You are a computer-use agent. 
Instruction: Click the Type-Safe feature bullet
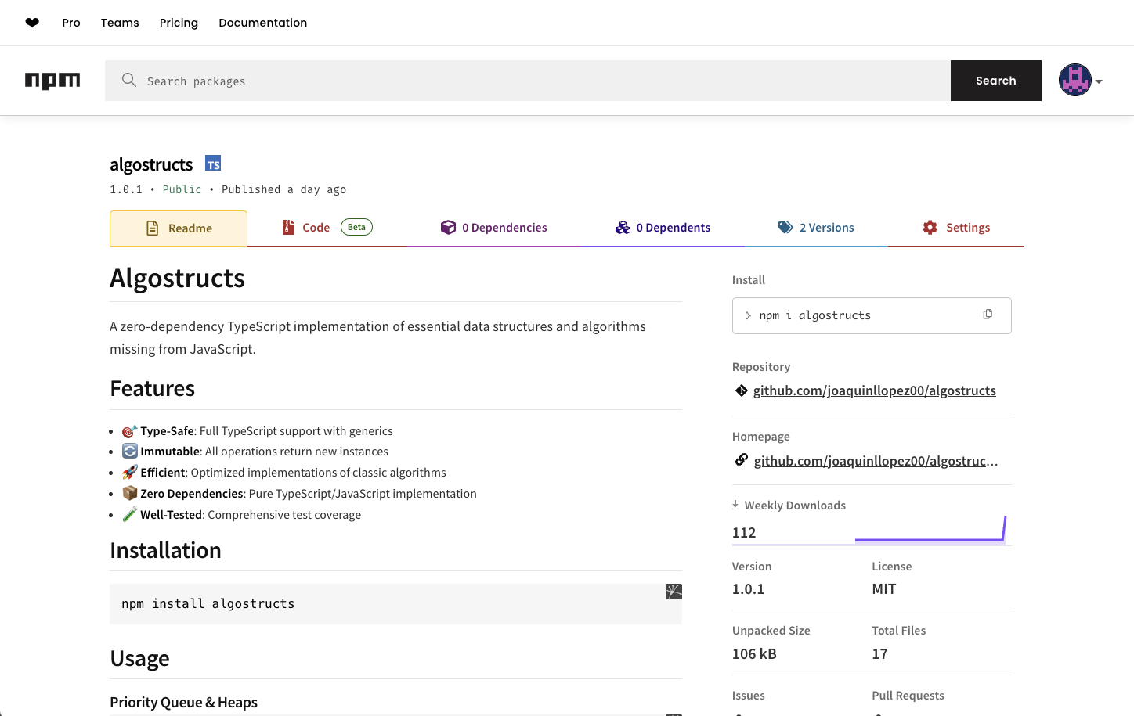[x=258, y=431]
